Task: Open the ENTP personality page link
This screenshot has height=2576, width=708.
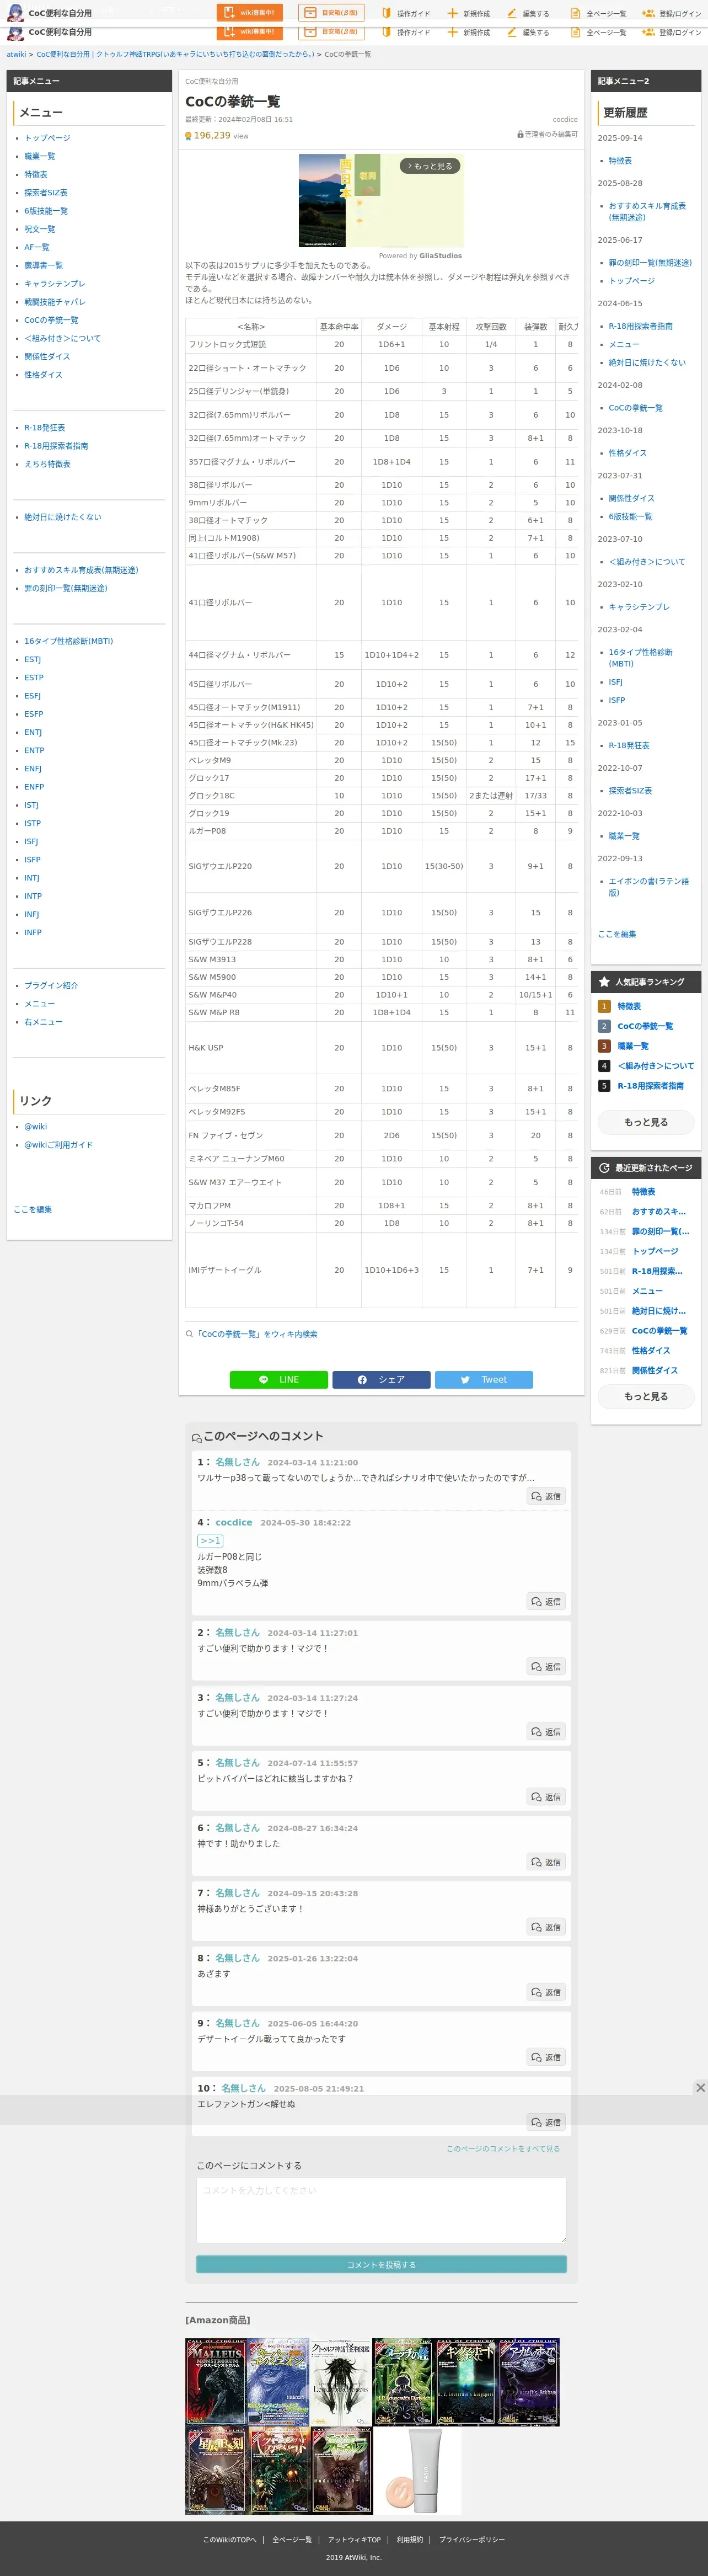Action: tap(34, 750)
